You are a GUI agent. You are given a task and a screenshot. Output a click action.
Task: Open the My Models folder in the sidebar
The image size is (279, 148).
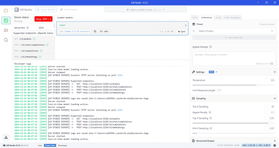tap(6, 30)
